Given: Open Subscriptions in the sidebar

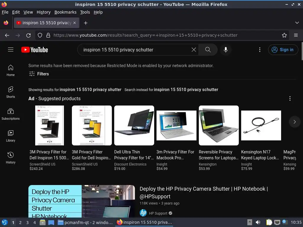Looking at the screenshot, I should (x=11, y=114).
